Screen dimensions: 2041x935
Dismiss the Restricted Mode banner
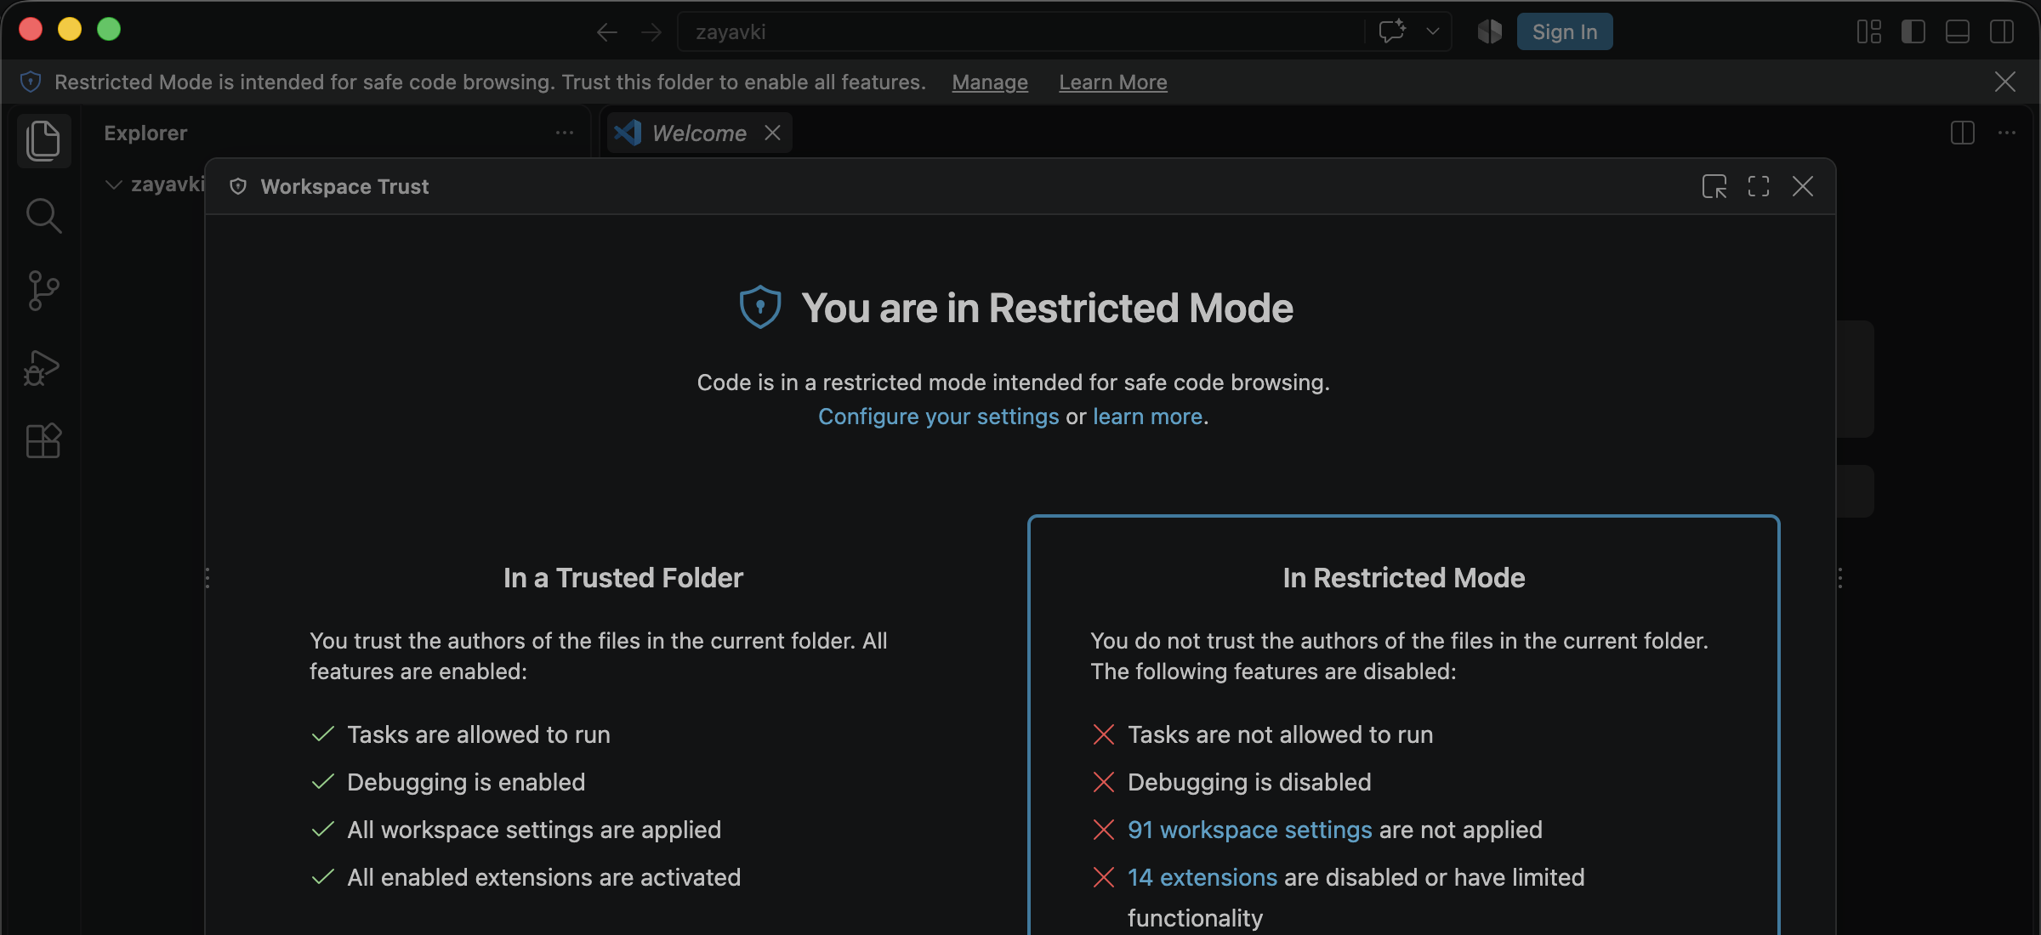pos(2005,82)
